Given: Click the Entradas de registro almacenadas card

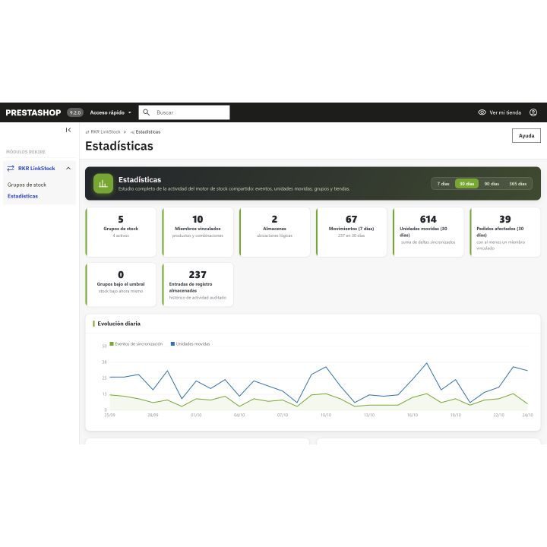Looking at the screenshot, I should [198, 285].
